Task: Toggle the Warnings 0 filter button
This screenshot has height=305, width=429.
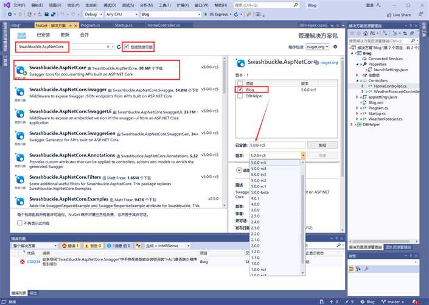Action: (93, 245)
